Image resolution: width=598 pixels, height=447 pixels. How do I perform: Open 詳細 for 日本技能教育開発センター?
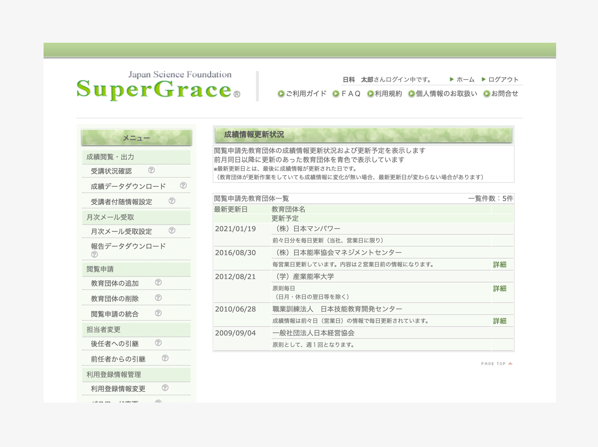point(500,321)
